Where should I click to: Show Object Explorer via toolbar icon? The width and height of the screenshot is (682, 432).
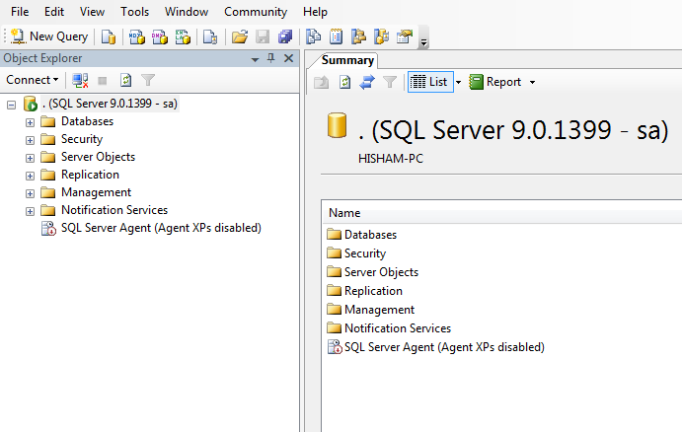tap(359, 36)
